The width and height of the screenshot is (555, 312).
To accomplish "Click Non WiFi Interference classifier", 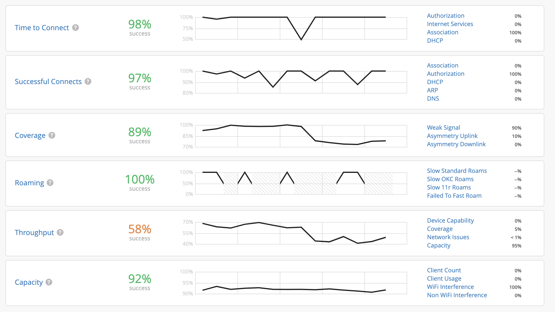I will pyautogui.click(x=457, y=295).
